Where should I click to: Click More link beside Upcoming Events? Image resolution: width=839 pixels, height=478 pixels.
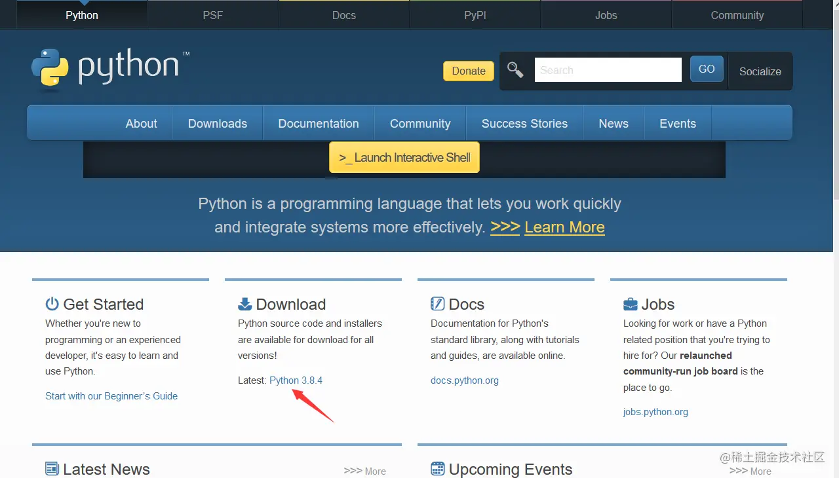tap(750, 471)
